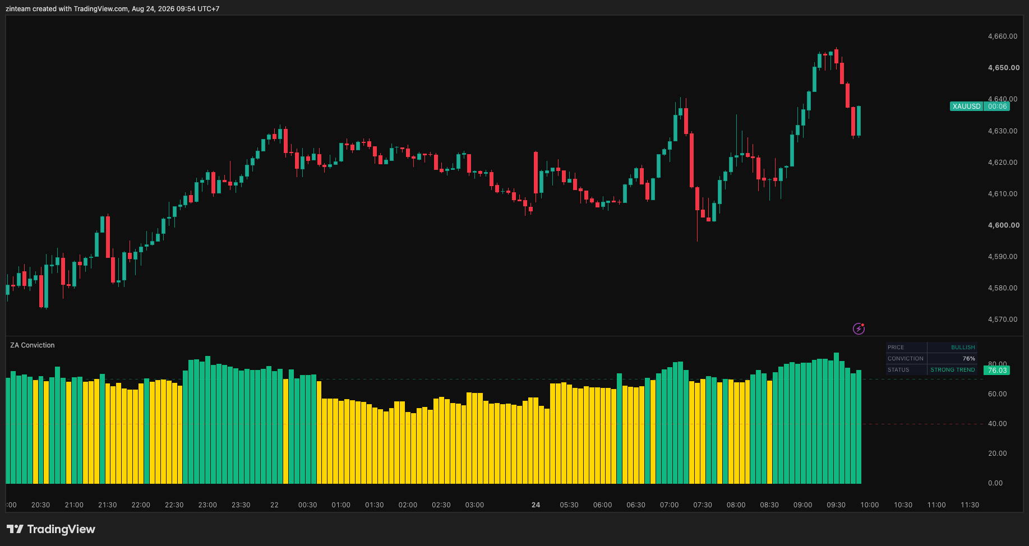Click the 10:00 time axis label

(870, 505)
